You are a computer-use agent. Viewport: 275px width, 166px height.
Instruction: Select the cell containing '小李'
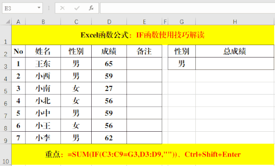43,138
